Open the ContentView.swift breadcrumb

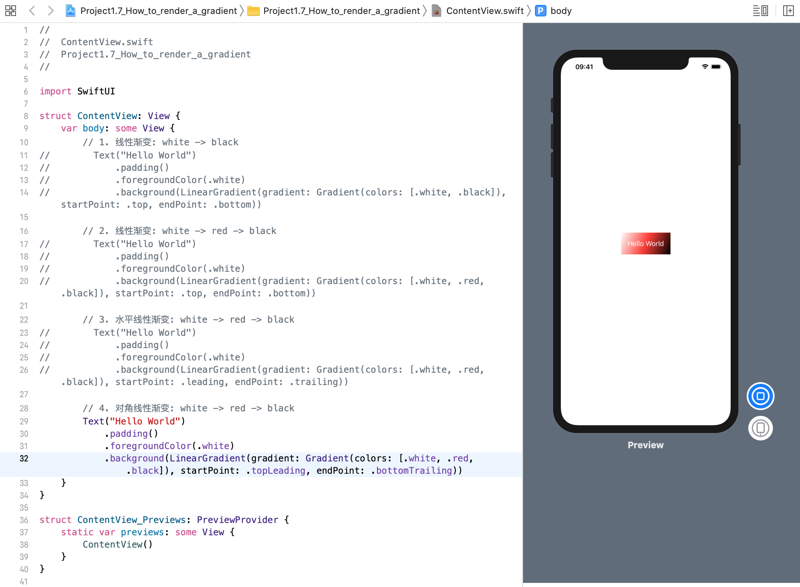click(x=485, y=11)
